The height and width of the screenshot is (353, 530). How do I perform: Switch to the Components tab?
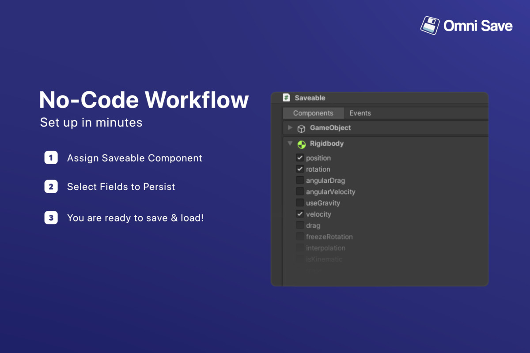click(313, 113)
